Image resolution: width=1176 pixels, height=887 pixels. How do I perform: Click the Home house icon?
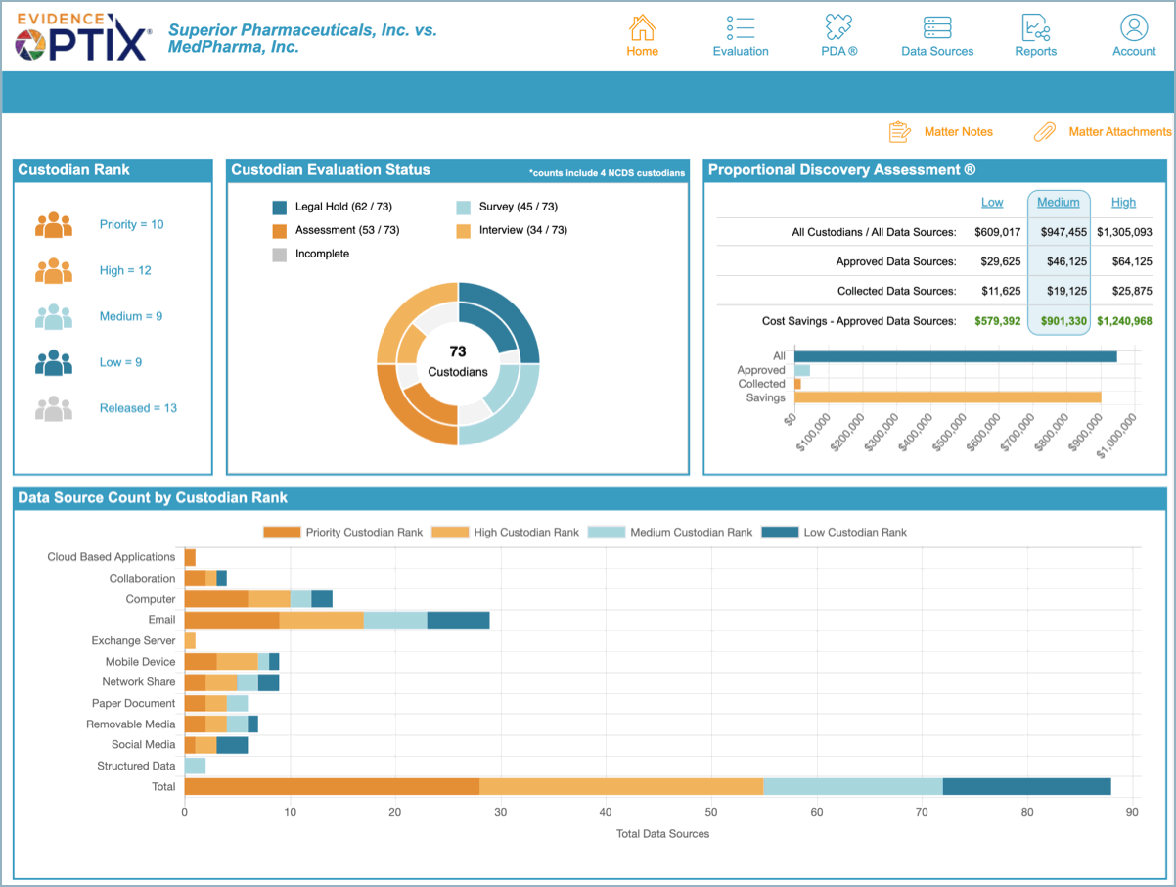click(x=642, y=26)
